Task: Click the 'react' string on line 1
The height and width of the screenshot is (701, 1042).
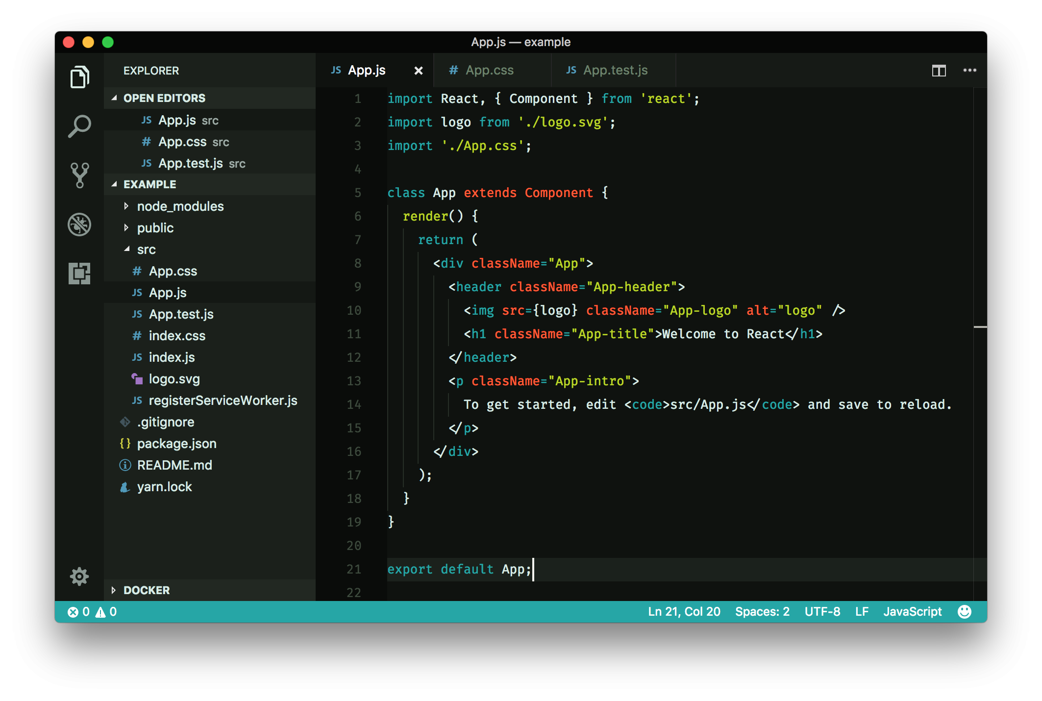Action: (x=666, y=99)
